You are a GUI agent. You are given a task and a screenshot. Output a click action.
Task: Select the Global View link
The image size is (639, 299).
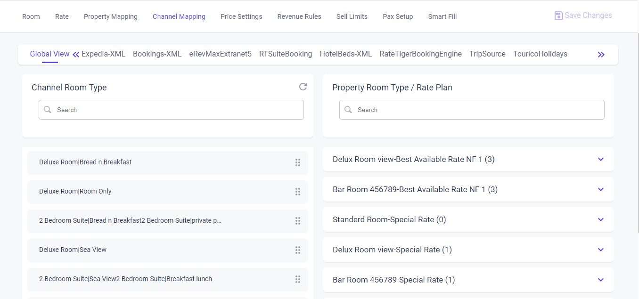[x=49, y=54]
